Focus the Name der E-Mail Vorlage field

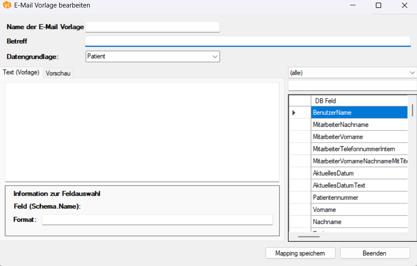pyautogui.click(x=153, y=27)
